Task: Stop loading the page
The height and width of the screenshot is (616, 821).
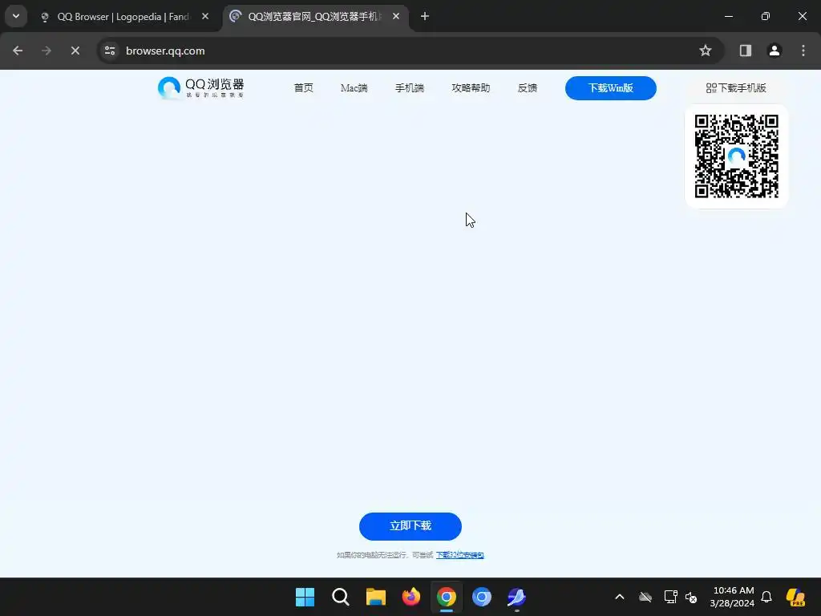Action: [x=75, y=51]
